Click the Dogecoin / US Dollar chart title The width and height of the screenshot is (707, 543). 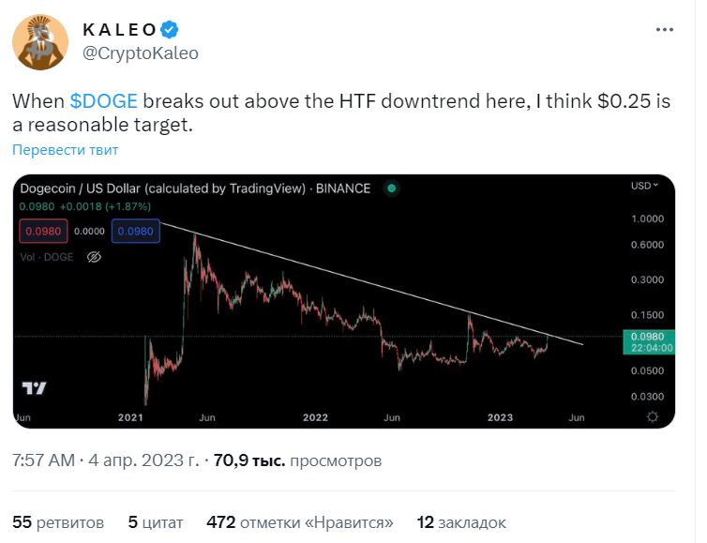pyautogui.click(x=195, y=188)
